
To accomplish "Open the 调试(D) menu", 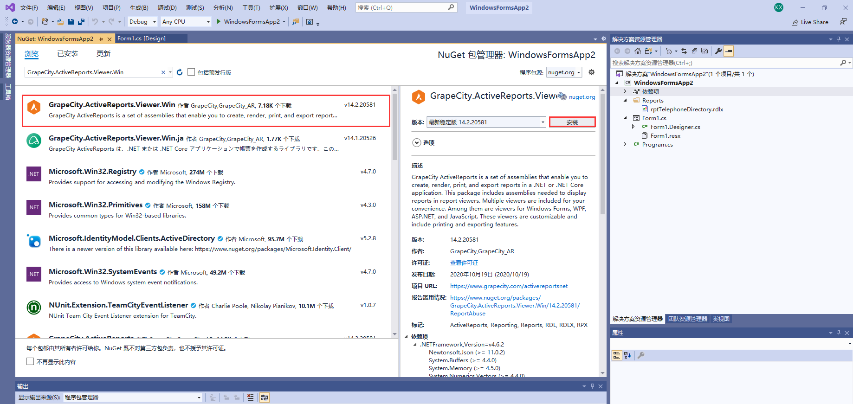I will coord(167,7).
